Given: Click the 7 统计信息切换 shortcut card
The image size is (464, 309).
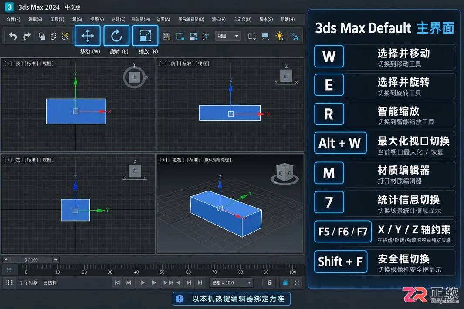Looking at the screenshot, I should point(385,203).
